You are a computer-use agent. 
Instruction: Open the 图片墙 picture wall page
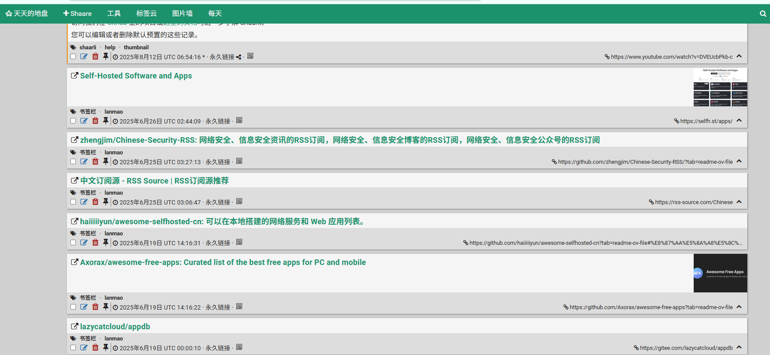pyautogui.click(x=183, y=14)
